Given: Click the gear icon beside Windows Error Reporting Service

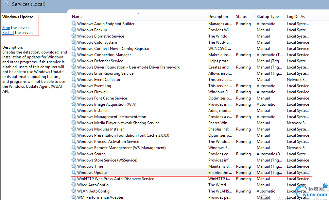Looking at the screenshot, I should tap(74, 73).
